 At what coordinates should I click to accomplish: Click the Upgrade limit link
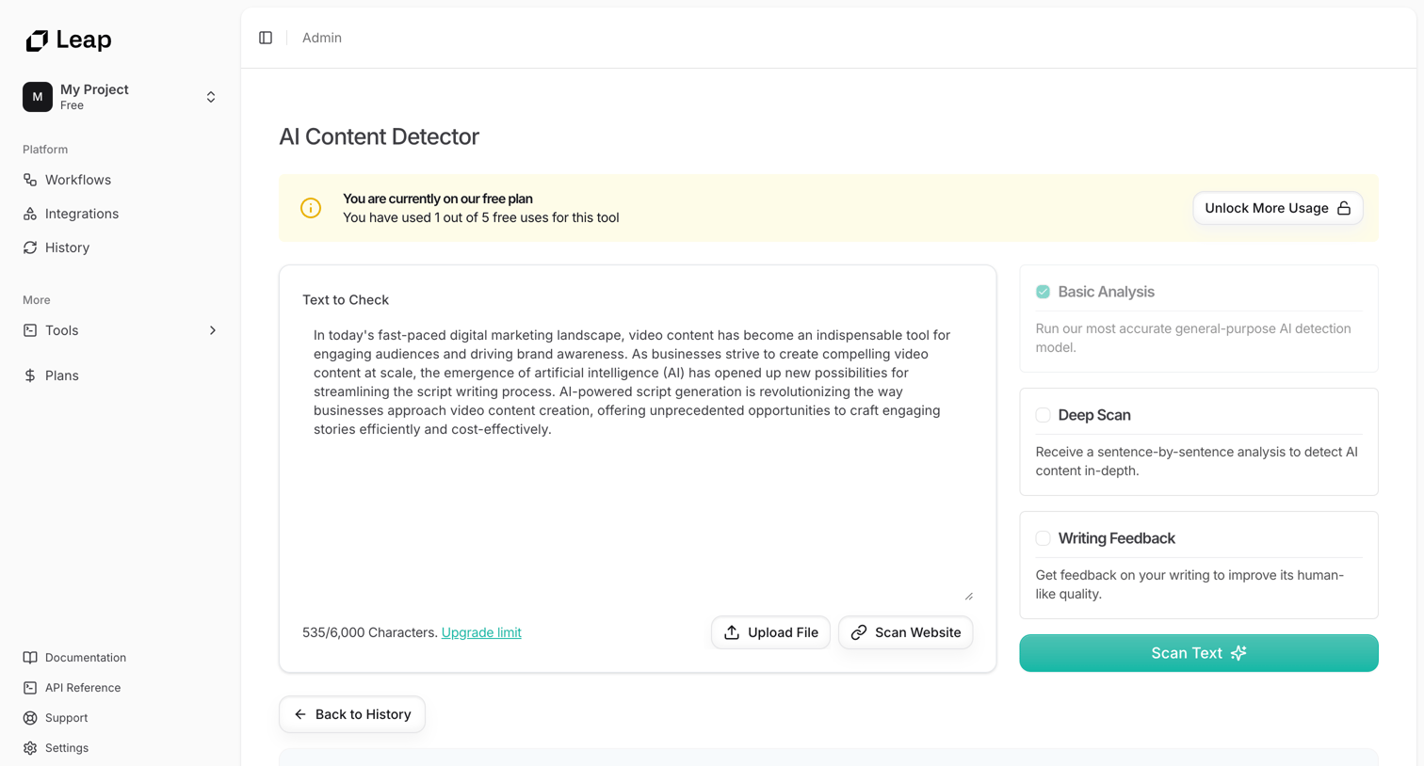tap(481, 632)
